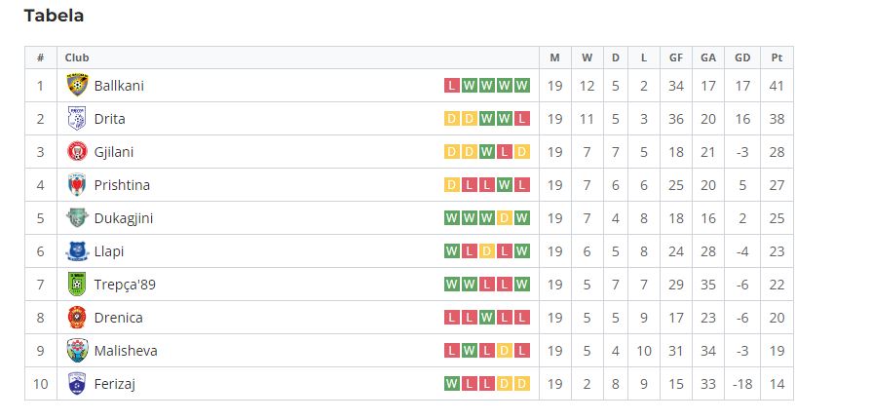Click the Club column header
The height and width of the screenshot is (420, 872).
coord(77,57)
